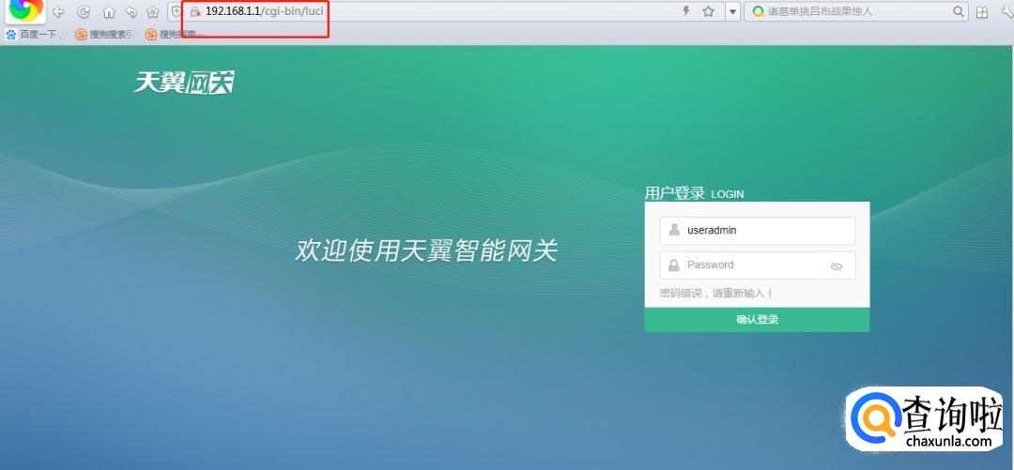
Task: Reload the page with refresh icon
Action: point(84,11)
